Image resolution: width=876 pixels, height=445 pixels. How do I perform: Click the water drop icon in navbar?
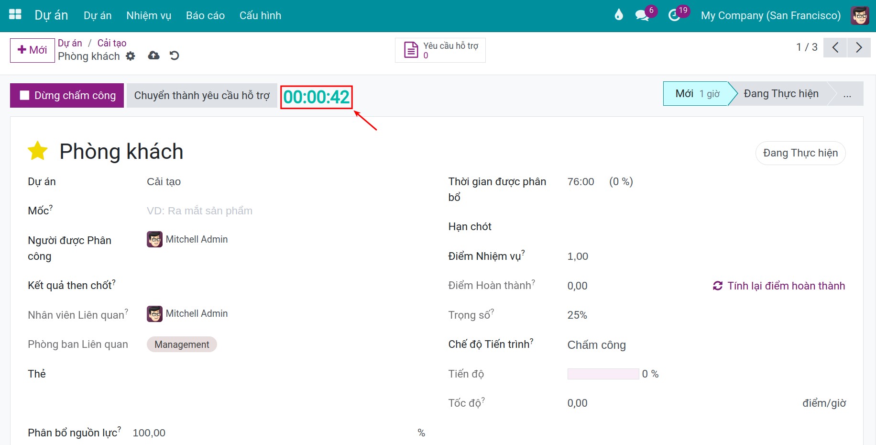pos(619,15)
